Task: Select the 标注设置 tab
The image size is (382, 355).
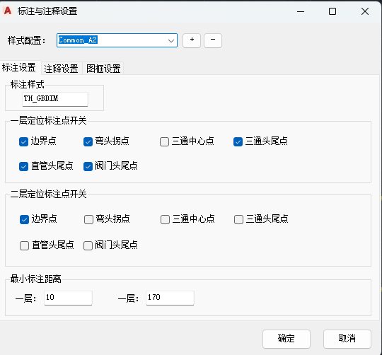Action: [x=19, y=67]
